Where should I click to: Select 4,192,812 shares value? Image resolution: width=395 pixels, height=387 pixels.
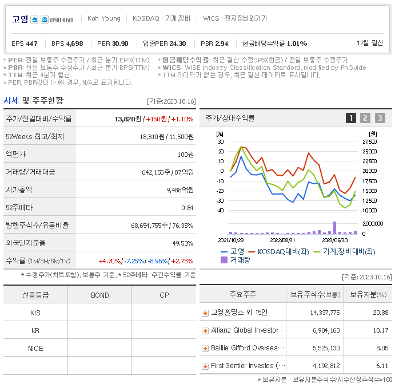pos(326,366)
